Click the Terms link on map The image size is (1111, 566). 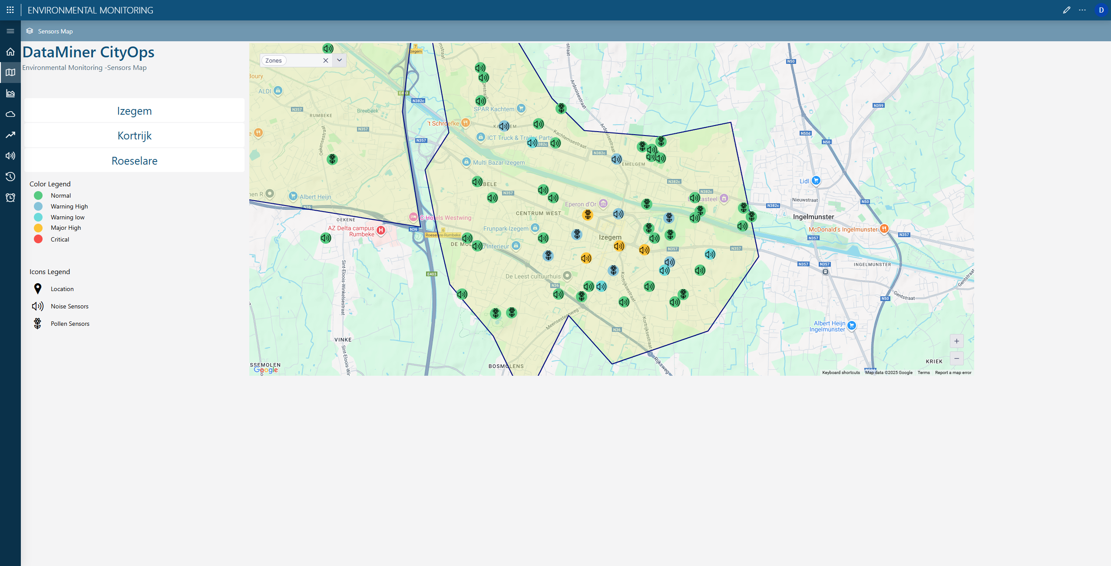coord(923,373)
